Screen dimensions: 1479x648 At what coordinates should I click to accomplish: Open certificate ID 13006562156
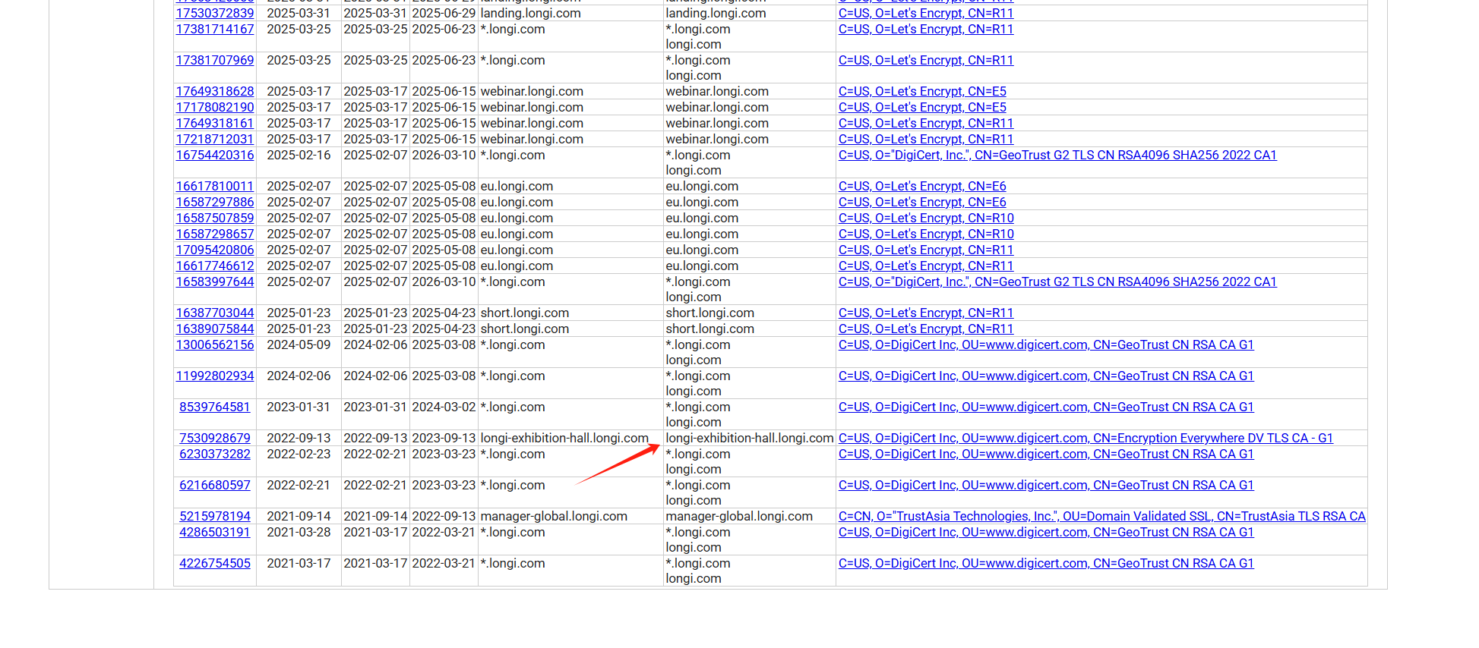[x=215, y=344]
